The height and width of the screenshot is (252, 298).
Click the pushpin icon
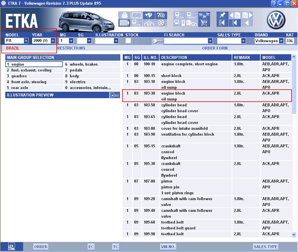[x=222, y=15]
